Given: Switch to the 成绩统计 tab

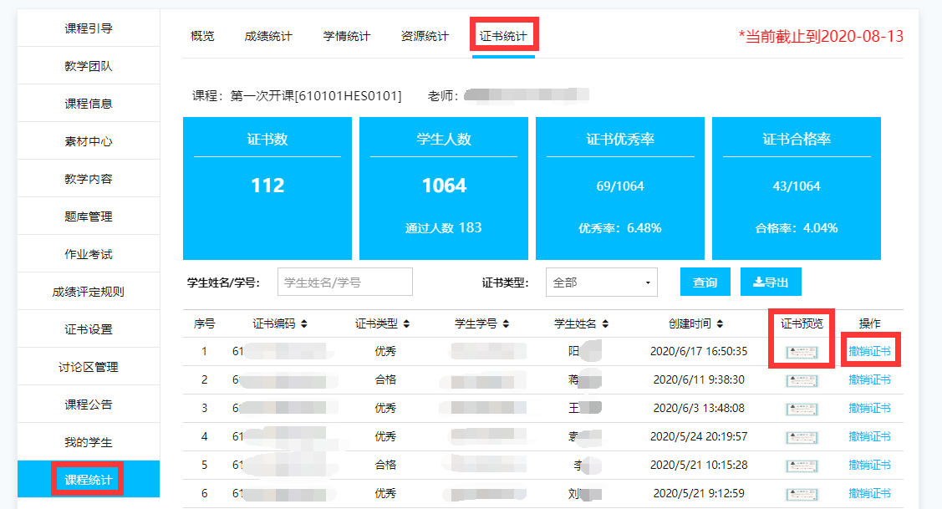Looking at the screenshot, I should click(268, 36).
